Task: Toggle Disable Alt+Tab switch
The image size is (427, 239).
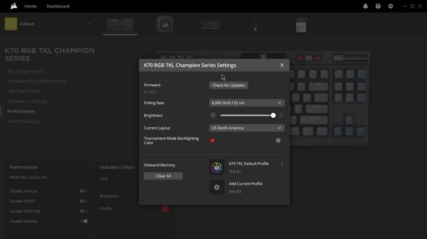Action: 84,191
